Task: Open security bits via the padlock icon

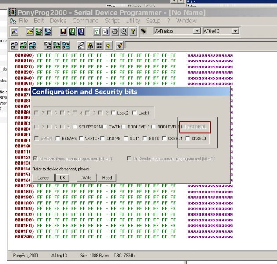Action: pos(90,45)
